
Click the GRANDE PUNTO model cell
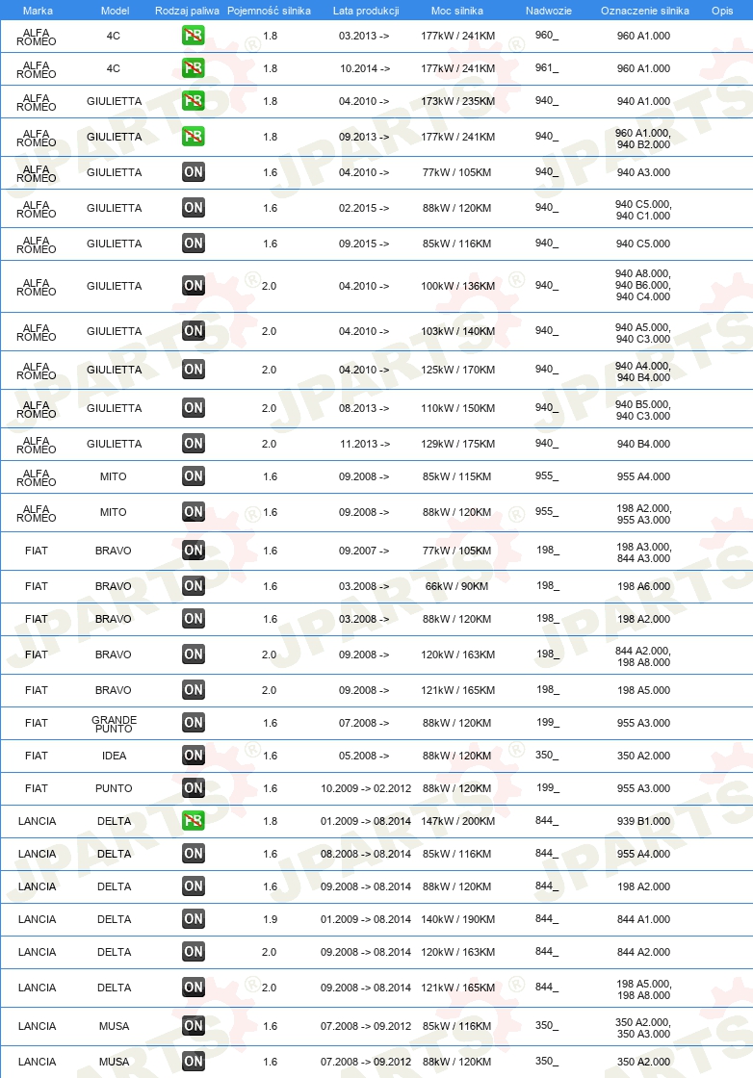pyautogui.click(x=115, y=723)
